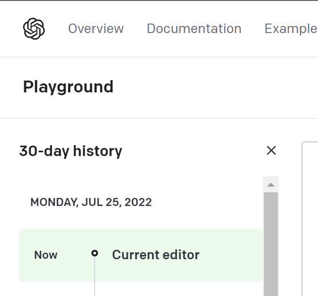Click the Now timestamp label

tap(46, 255)
